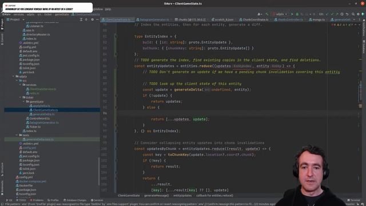The height and width of the screenshot is (206, 366).
Task: Switch to the DatagramGenerator.ts tab
Action: 153,19
